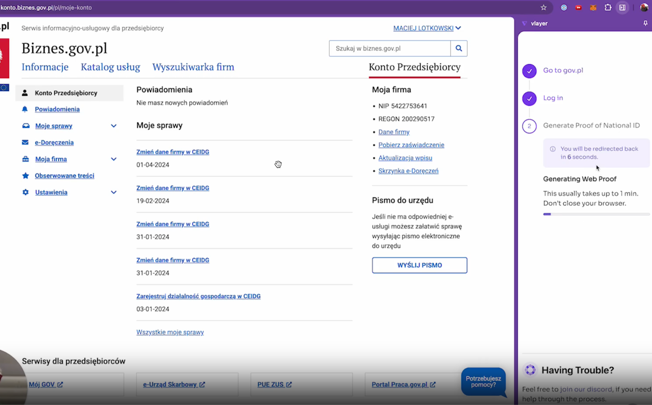This screenshot has width=652, height=405.
Task: Click the info icon in redirect notice
Action: (x=553, y=149)
